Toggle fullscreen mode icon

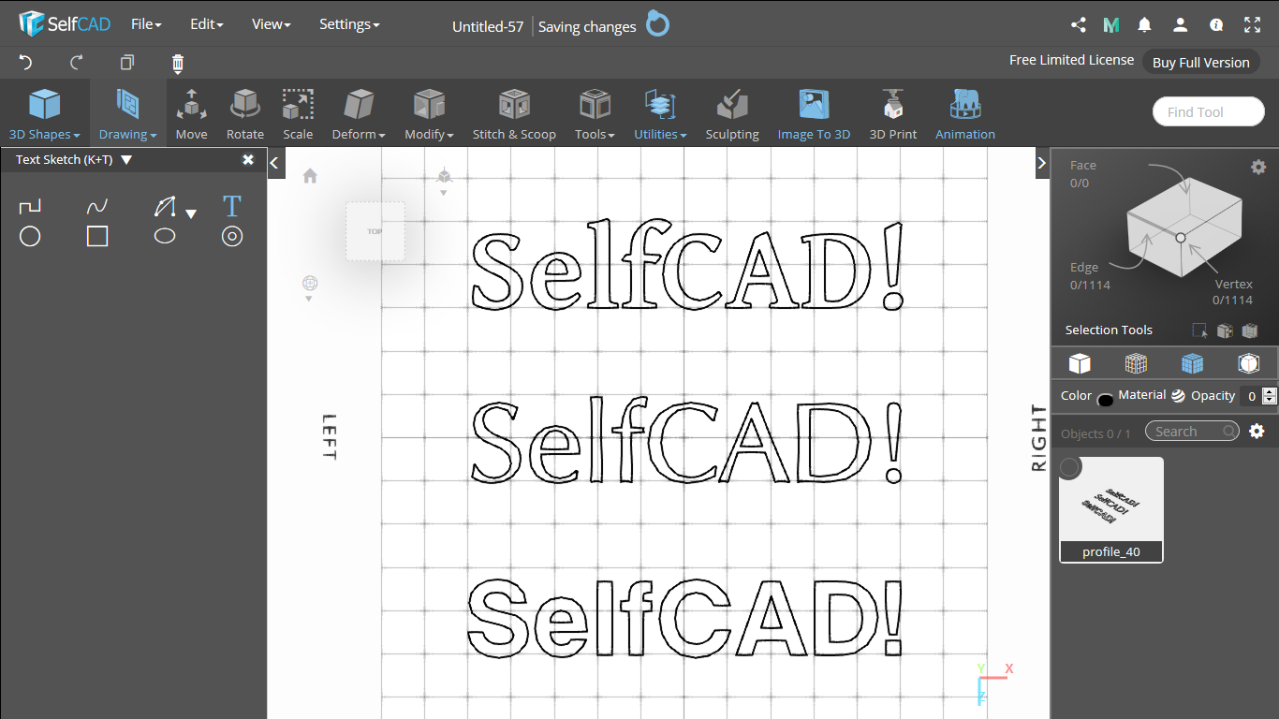point(1252,25)
